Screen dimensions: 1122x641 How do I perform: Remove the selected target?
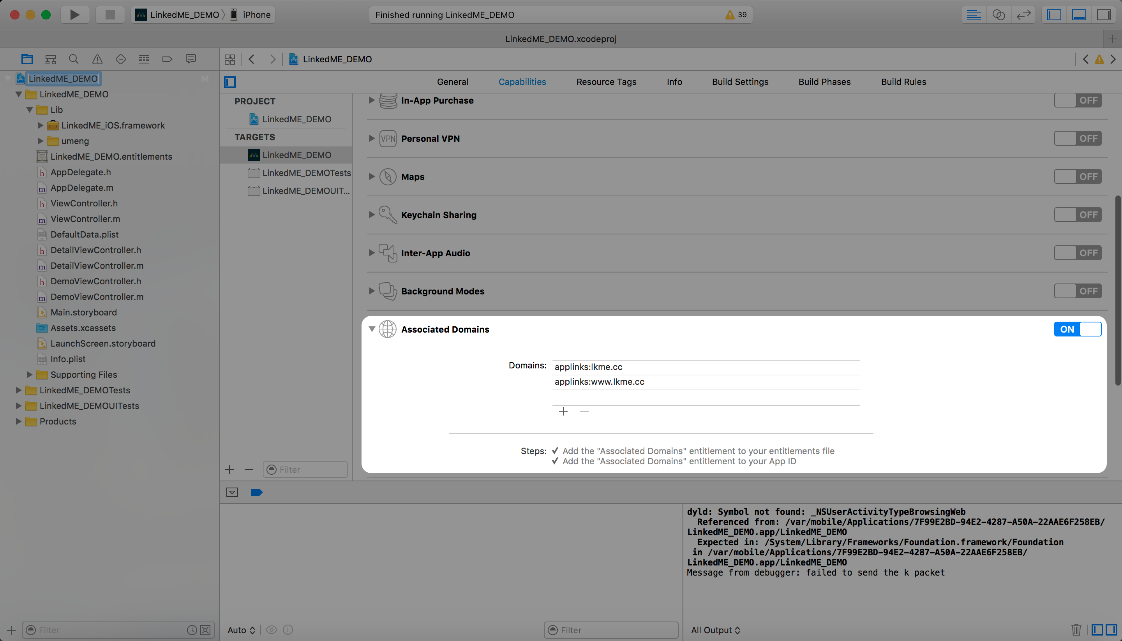[x=249, y=470]
